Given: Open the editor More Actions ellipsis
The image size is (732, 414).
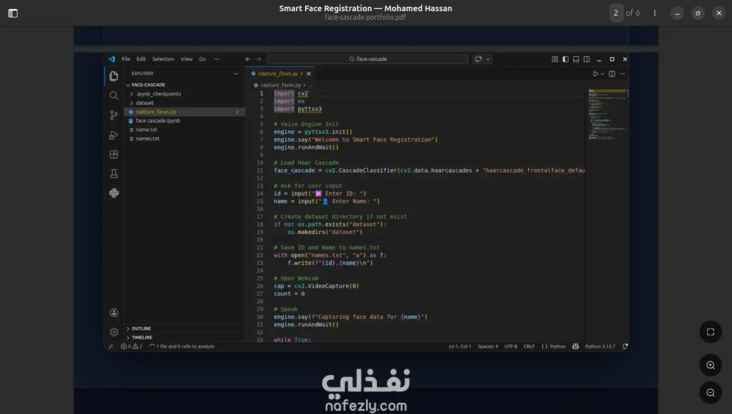Looking at the screenshot, I should [623, 74].
